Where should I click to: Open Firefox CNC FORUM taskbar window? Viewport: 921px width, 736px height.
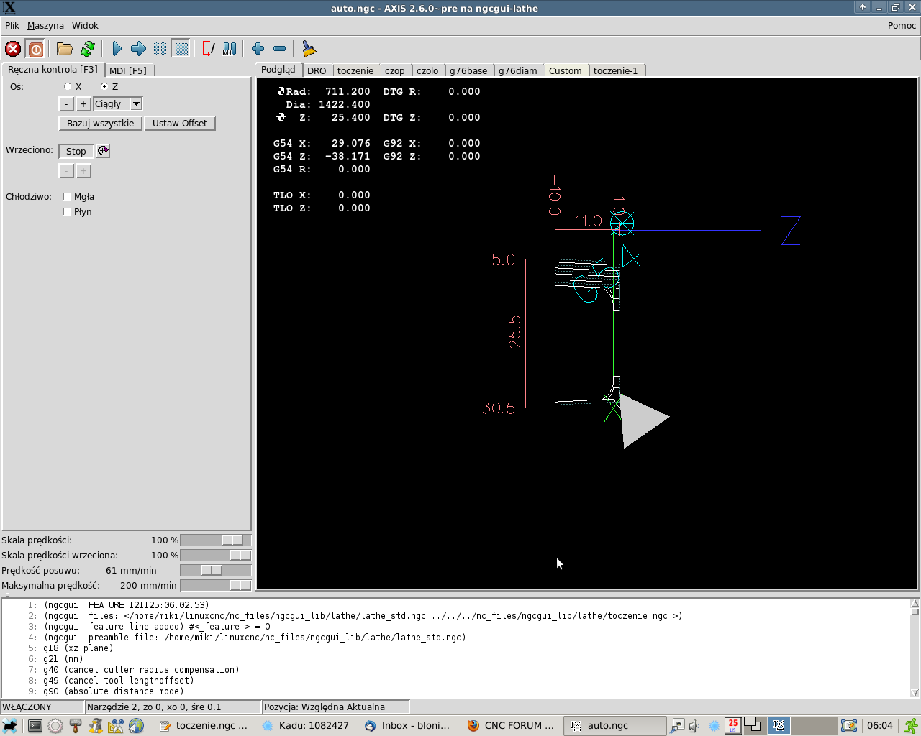point(512,726)
